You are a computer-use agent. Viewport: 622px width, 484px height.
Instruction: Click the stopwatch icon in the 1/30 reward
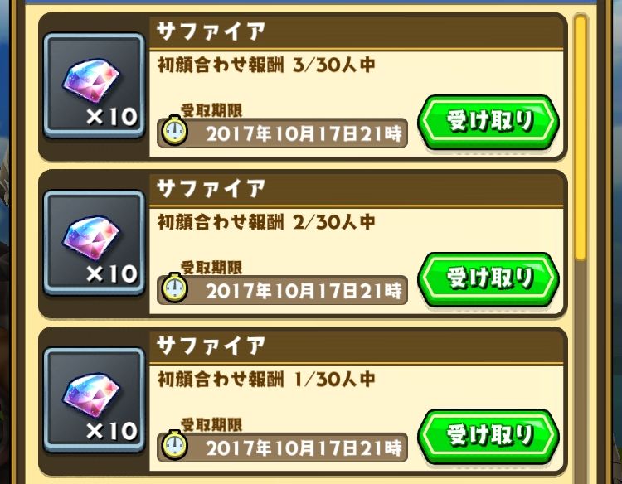[174, 444]
